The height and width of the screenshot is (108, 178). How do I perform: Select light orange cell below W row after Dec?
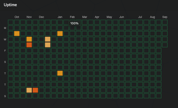point(48,45)
